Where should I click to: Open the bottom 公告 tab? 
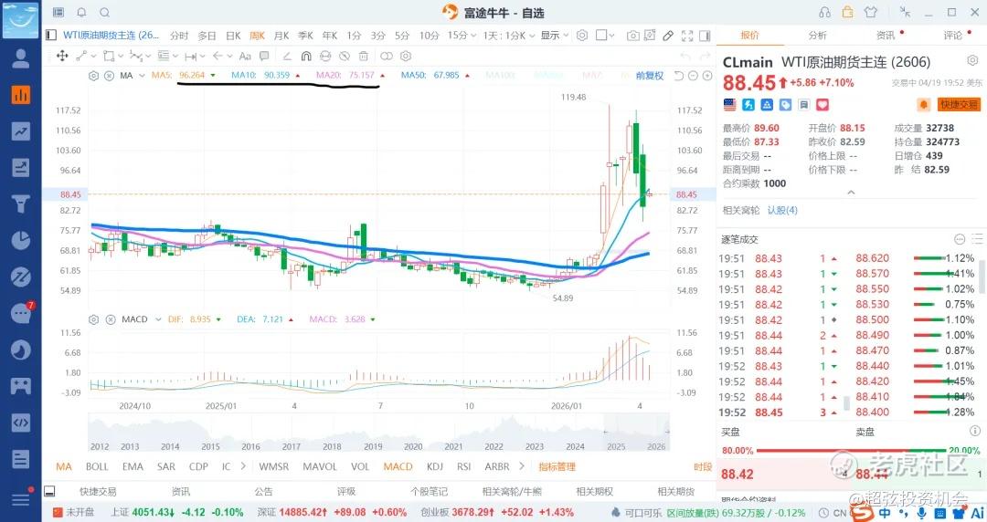[x=263, y=491]
